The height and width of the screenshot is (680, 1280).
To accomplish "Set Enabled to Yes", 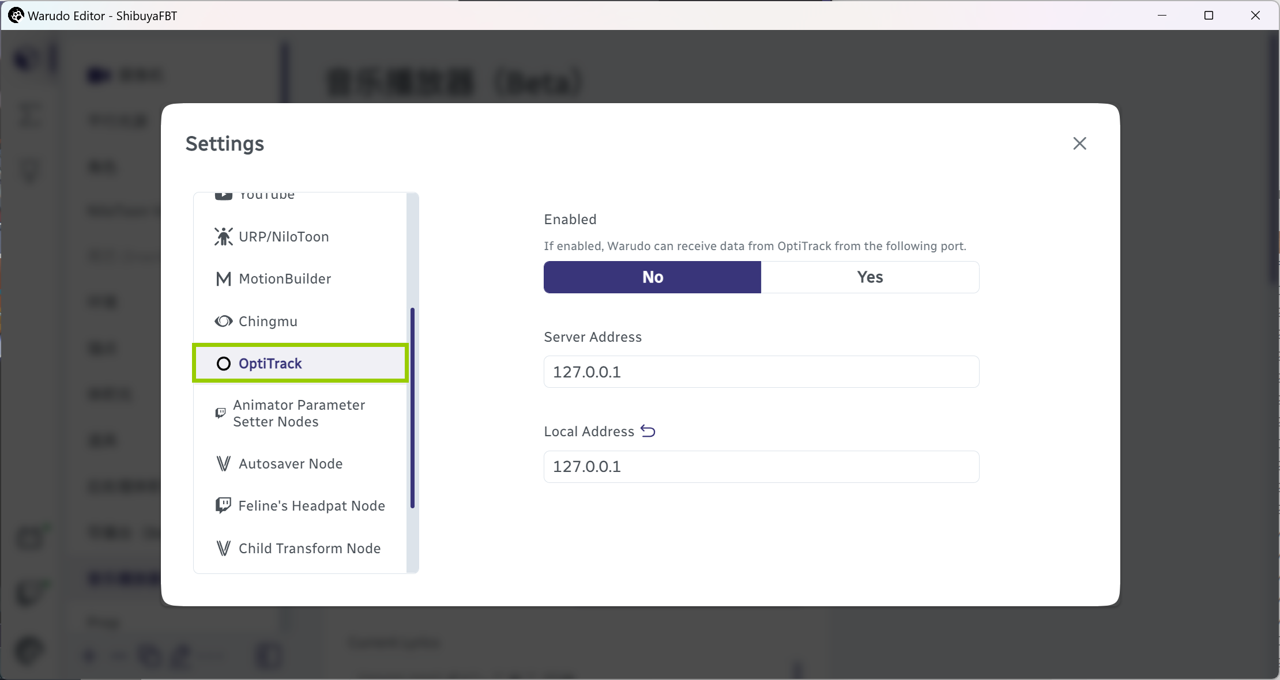I will 870,277.
